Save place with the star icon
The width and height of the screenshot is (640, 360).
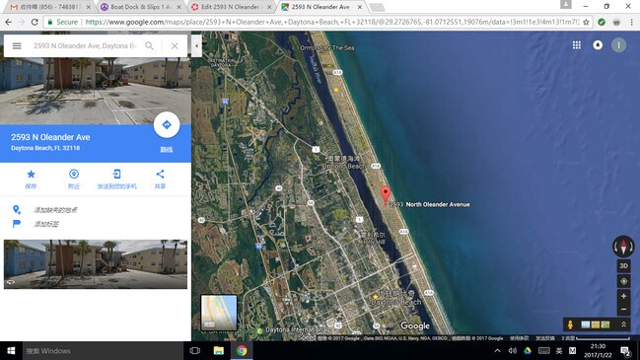31,175
